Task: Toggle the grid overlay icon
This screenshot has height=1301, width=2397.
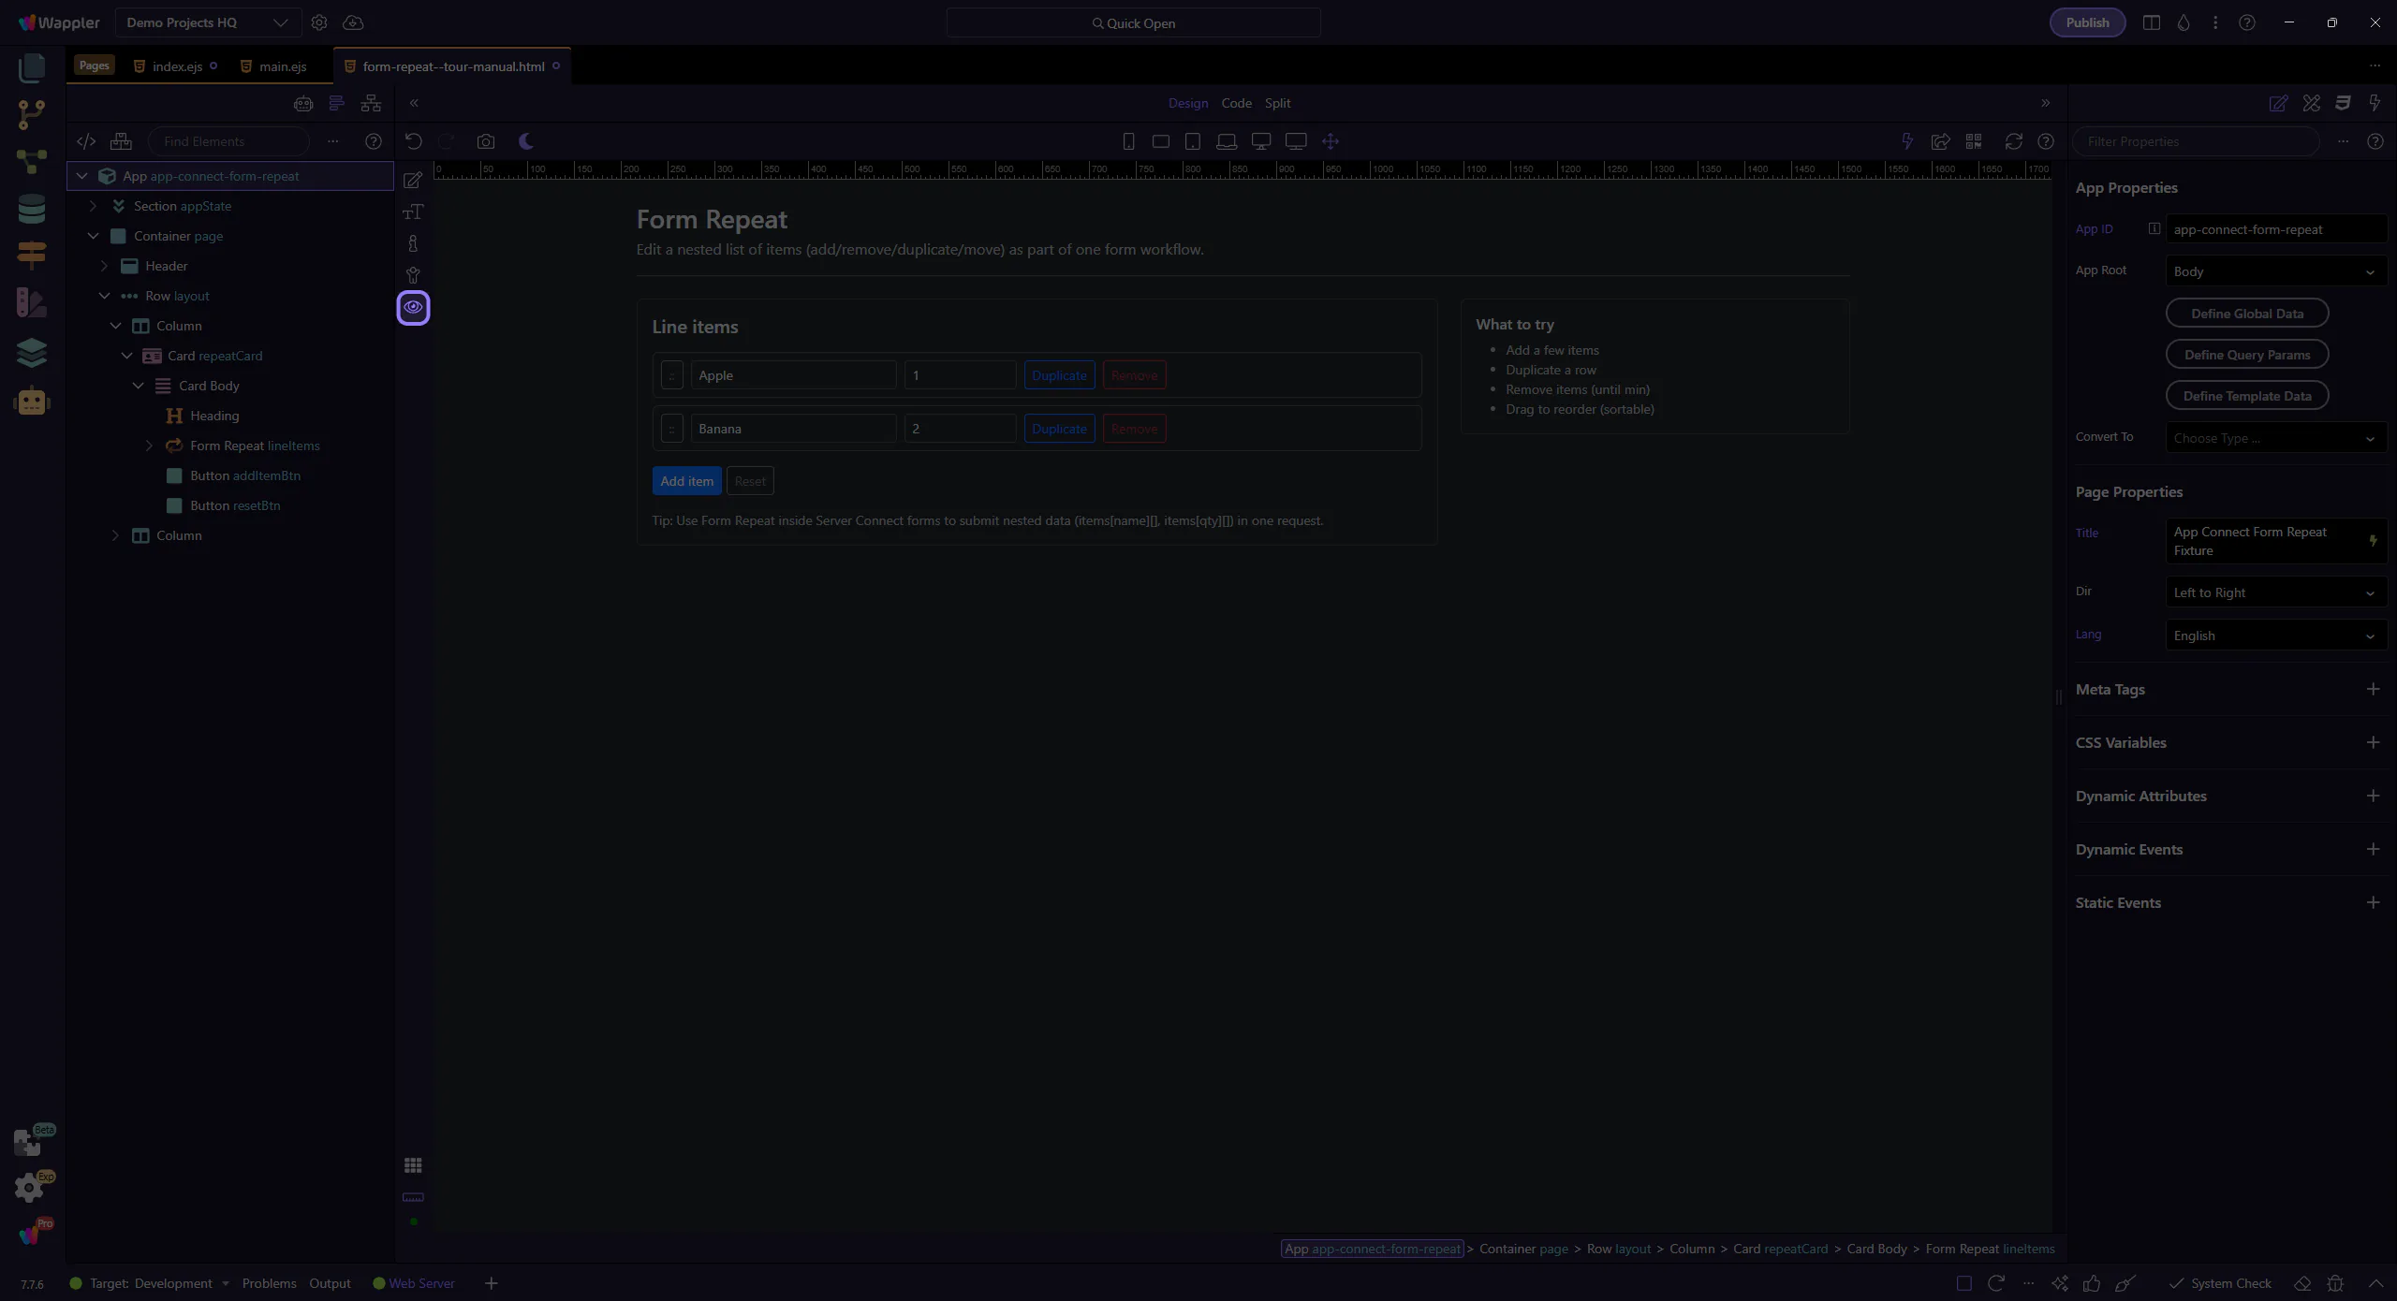Action: [413, 1165]
